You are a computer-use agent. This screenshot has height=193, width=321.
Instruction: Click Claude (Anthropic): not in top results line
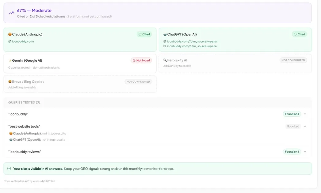pyautogui.click(x=37, y=134)
